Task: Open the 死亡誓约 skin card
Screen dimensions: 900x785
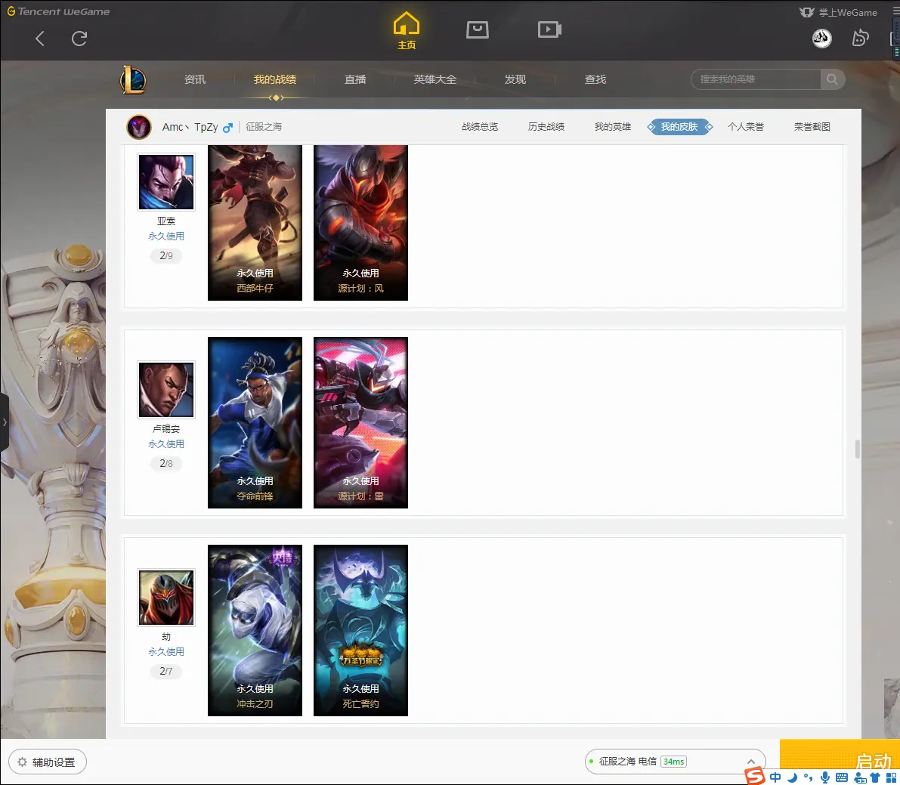Action: click(x=360, y=630)
